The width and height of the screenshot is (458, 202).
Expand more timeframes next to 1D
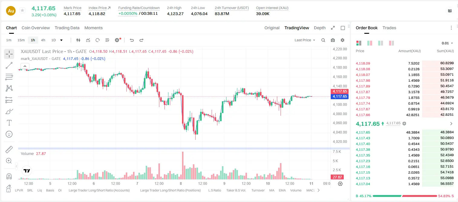[61, 40]
